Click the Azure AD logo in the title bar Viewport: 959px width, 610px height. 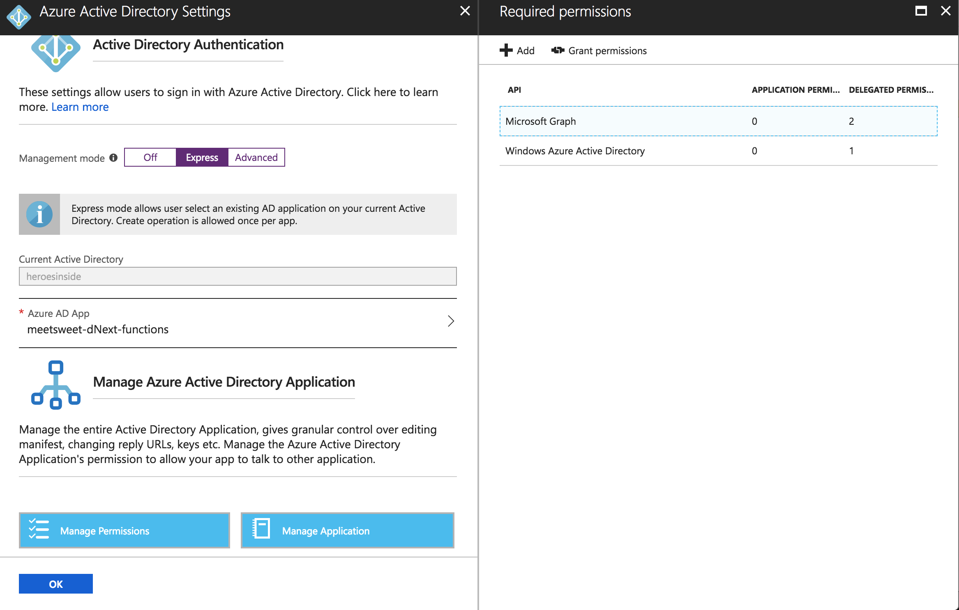pos(18,17)
